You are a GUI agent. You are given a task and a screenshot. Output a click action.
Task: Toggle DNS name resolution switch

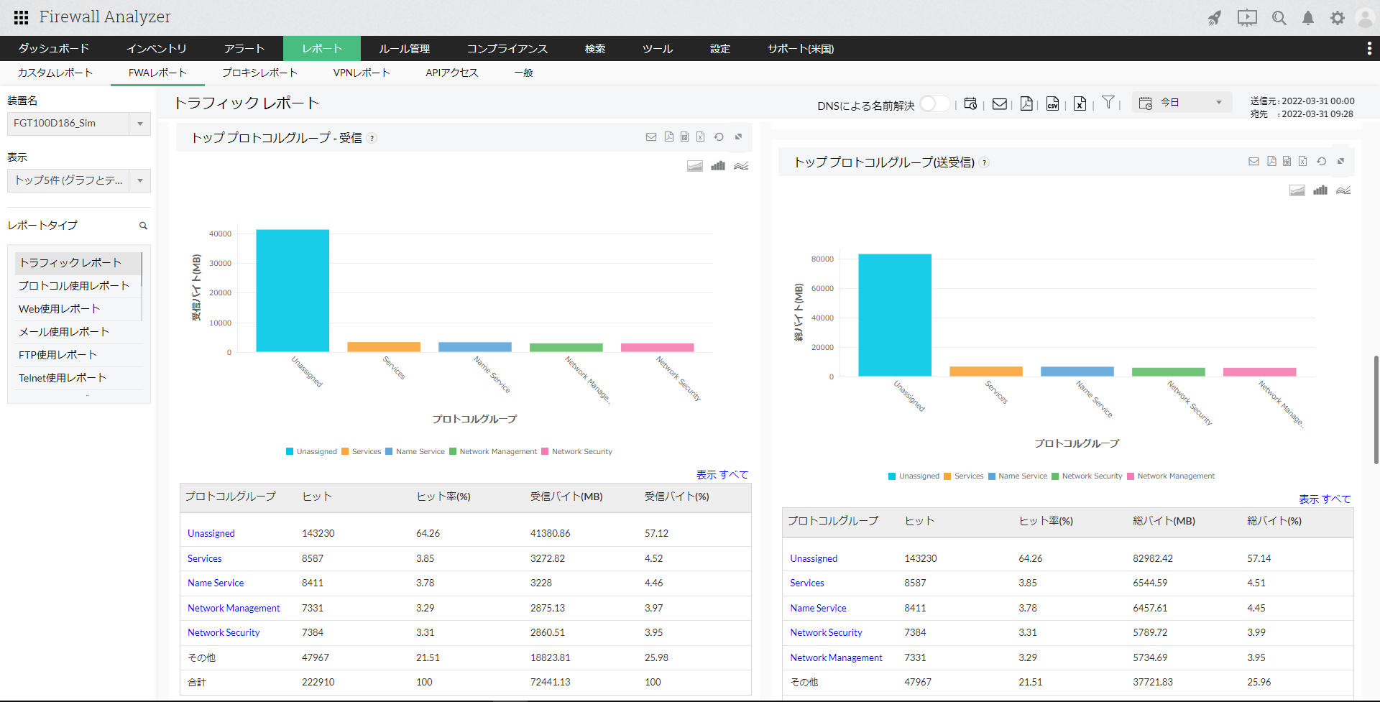point(934,104)
